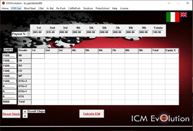The height and width of the screenshot is (131, 193).
Task: Select the UTG+3 row header
Action: pyautogui.click(x=25, y=82)
